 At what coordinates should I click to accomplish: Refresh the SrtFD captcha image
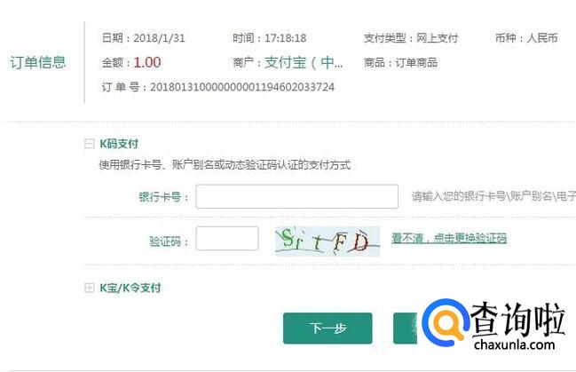click(327, 241)
